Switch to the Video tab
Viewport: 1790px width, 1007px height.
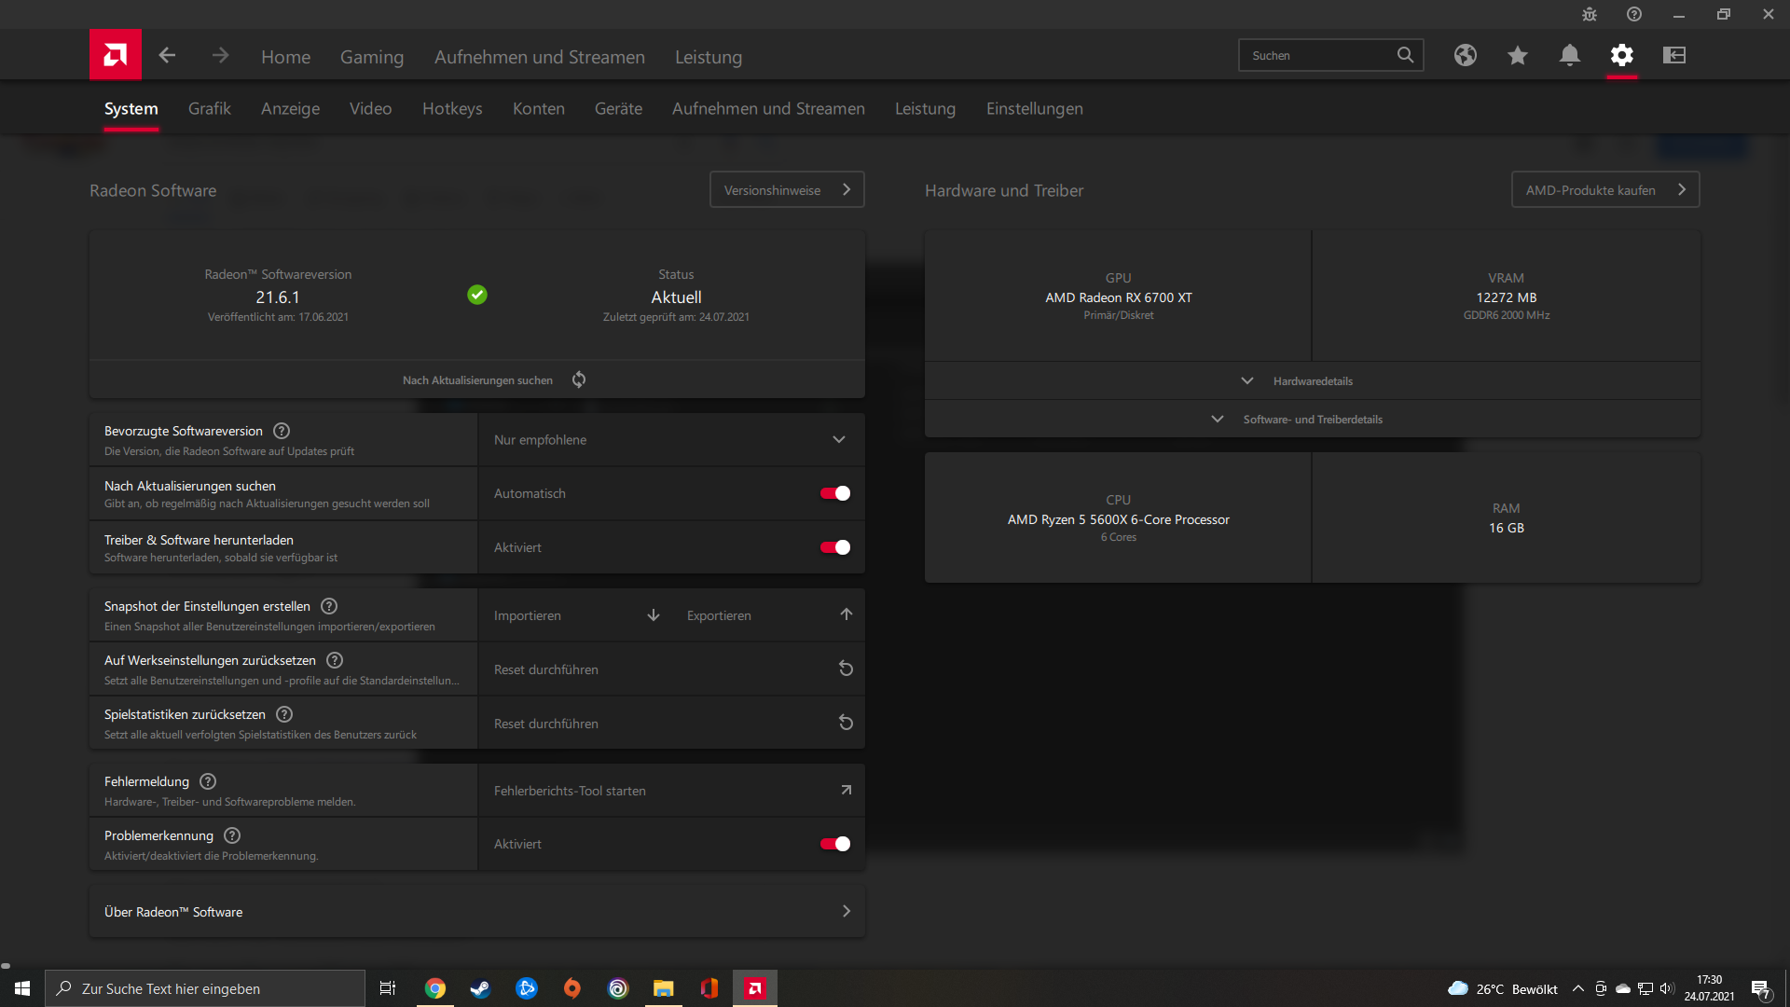[370, 108]
